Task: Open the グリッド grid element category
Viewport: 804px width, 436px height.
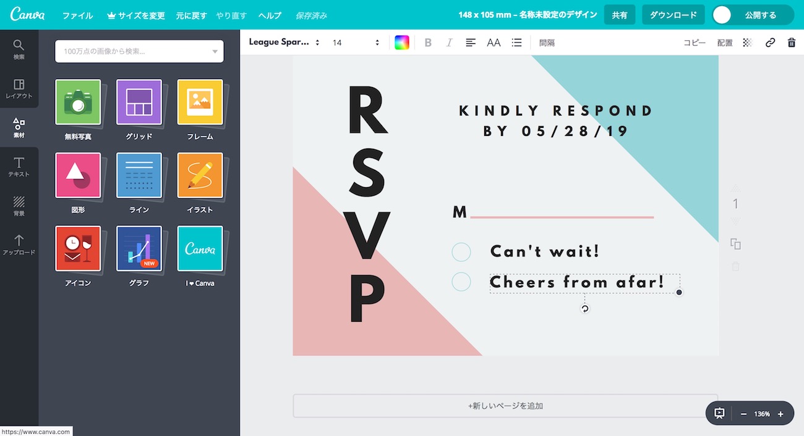Action: [x=139, y=103]
